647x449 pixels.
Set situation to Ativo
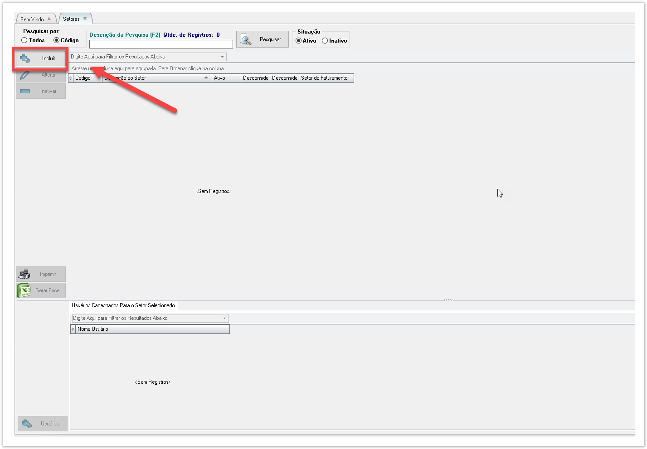coord(298,41)
